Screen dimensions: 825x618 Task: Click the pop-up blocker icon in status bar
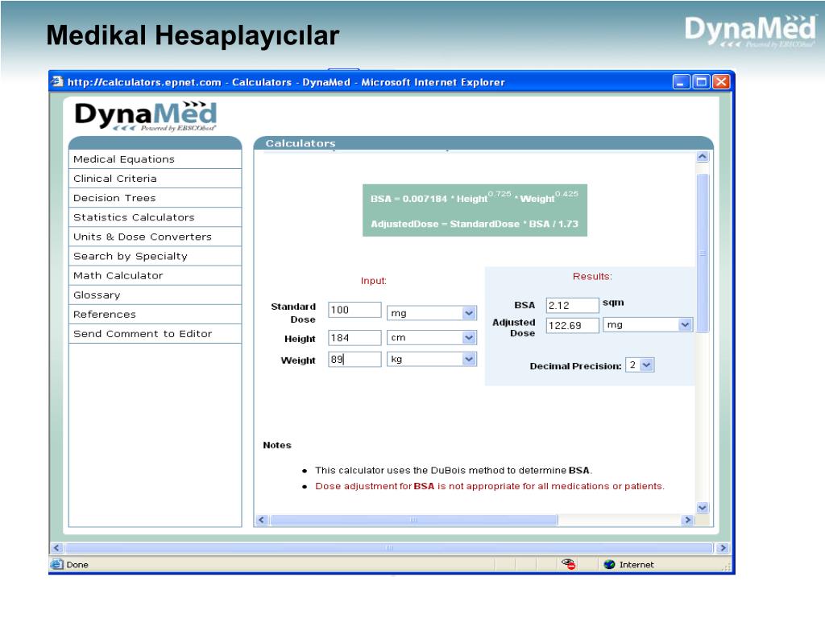(x=568, y=564)
